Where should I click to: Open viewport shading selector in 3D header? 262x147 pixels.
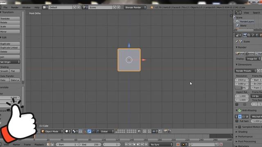point(68,131)
